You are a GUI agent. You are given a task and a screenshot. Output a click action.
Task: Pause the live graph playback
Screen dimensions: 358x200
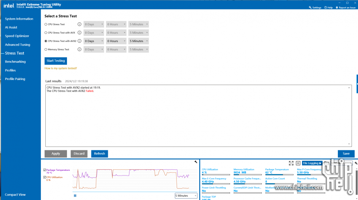(x=75, y=196)
